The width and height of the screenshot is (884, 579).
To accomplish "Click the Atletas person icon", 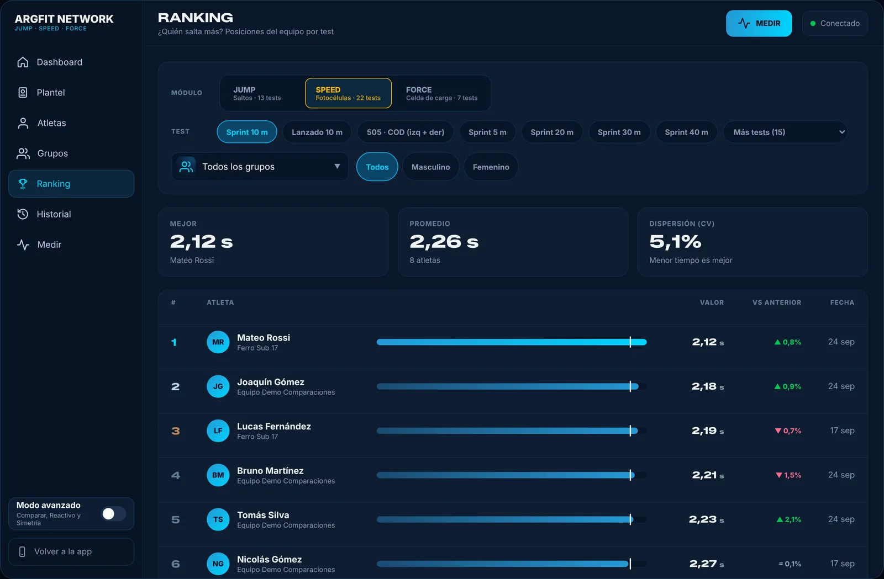I will (23, 123).
